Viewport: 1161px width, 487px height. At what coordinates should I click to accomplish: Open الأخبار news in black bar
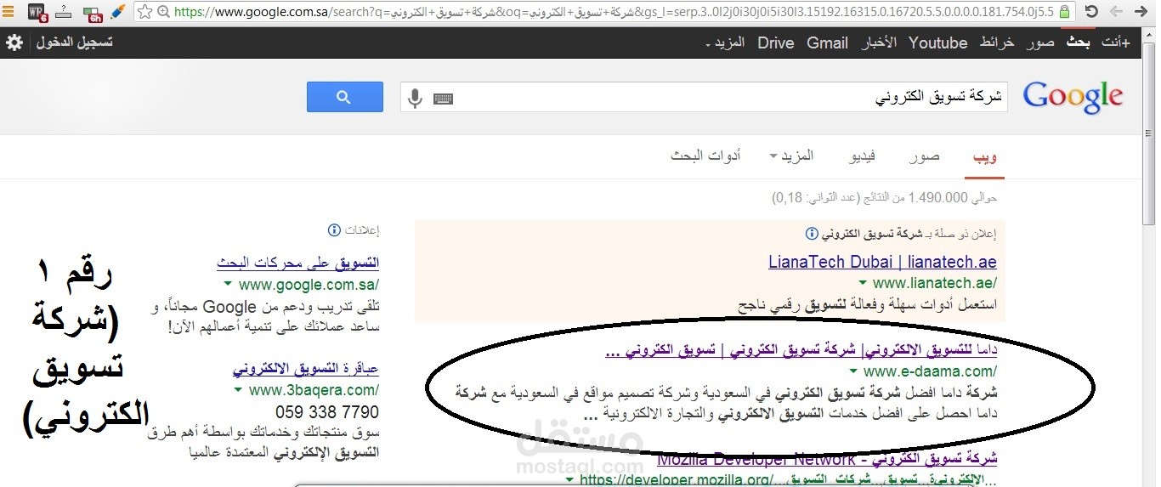879,42
